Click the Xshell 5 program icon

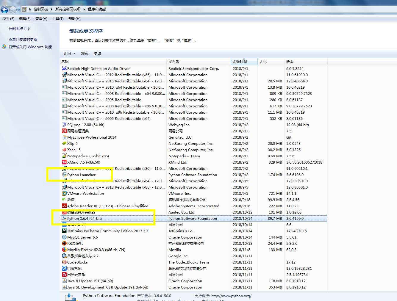pos(64,150)
